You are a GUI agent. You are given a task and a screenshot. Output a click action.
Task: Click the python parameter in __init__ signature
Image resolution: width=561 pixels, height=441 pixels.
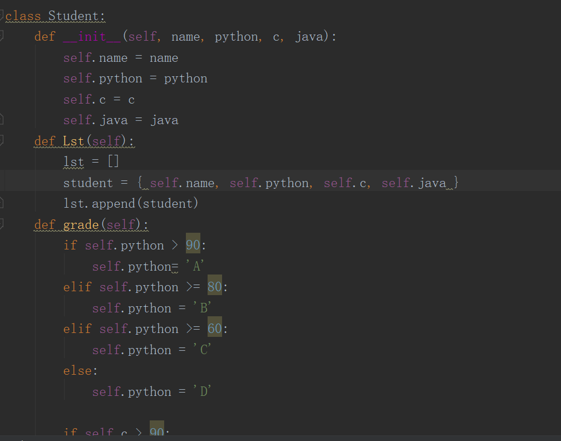click(x=236, y=37)
